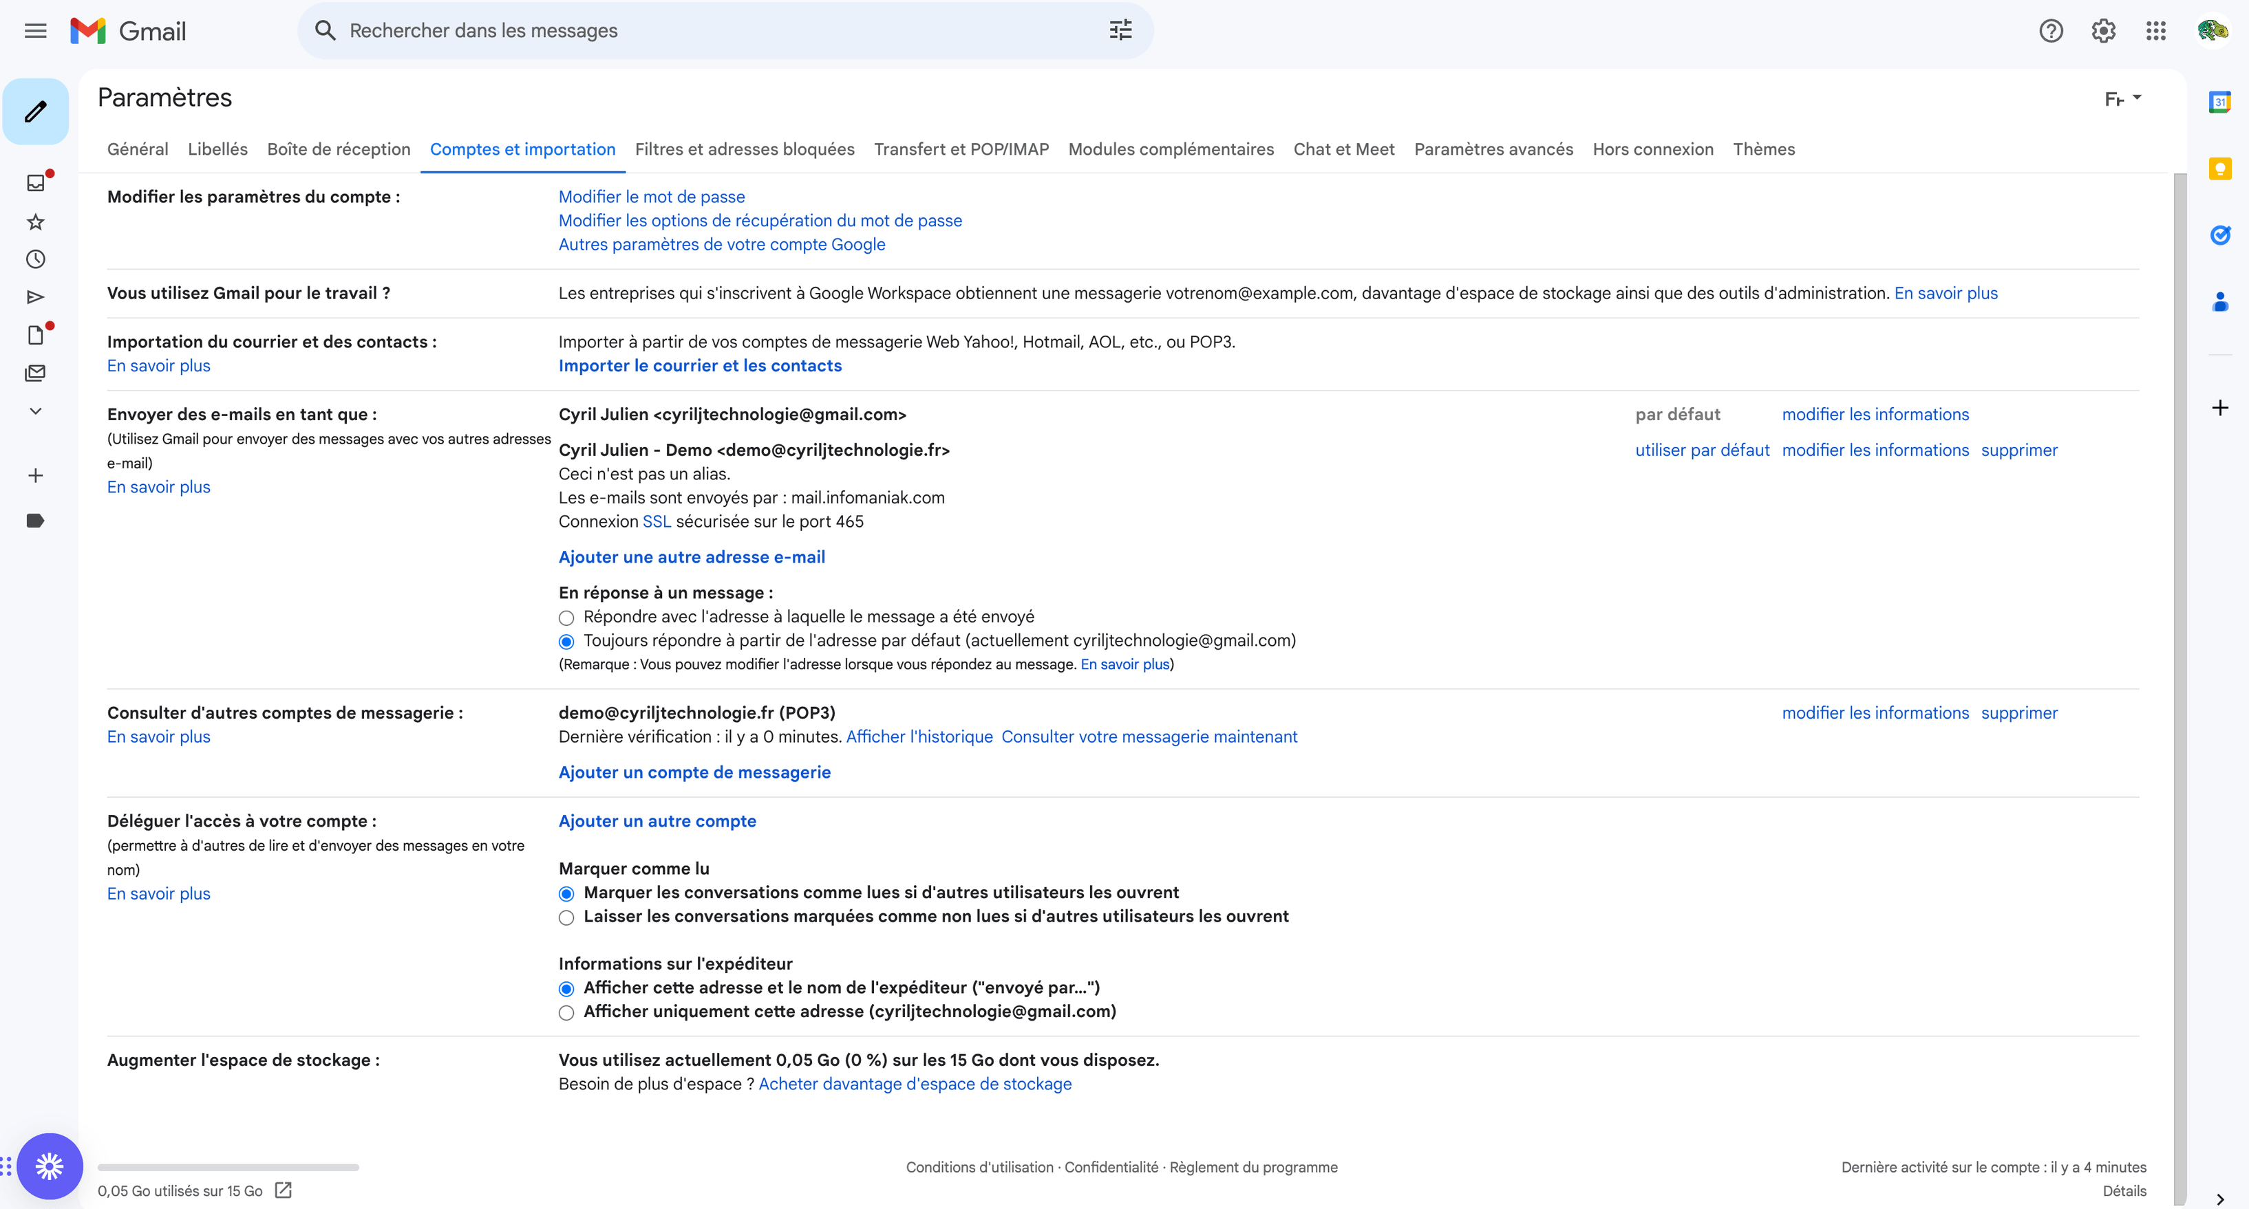This screenshot has height=1209, width=2249.
Task: Switch to the Filtres et adresses bloquées tab
Action: pos(744,149)
